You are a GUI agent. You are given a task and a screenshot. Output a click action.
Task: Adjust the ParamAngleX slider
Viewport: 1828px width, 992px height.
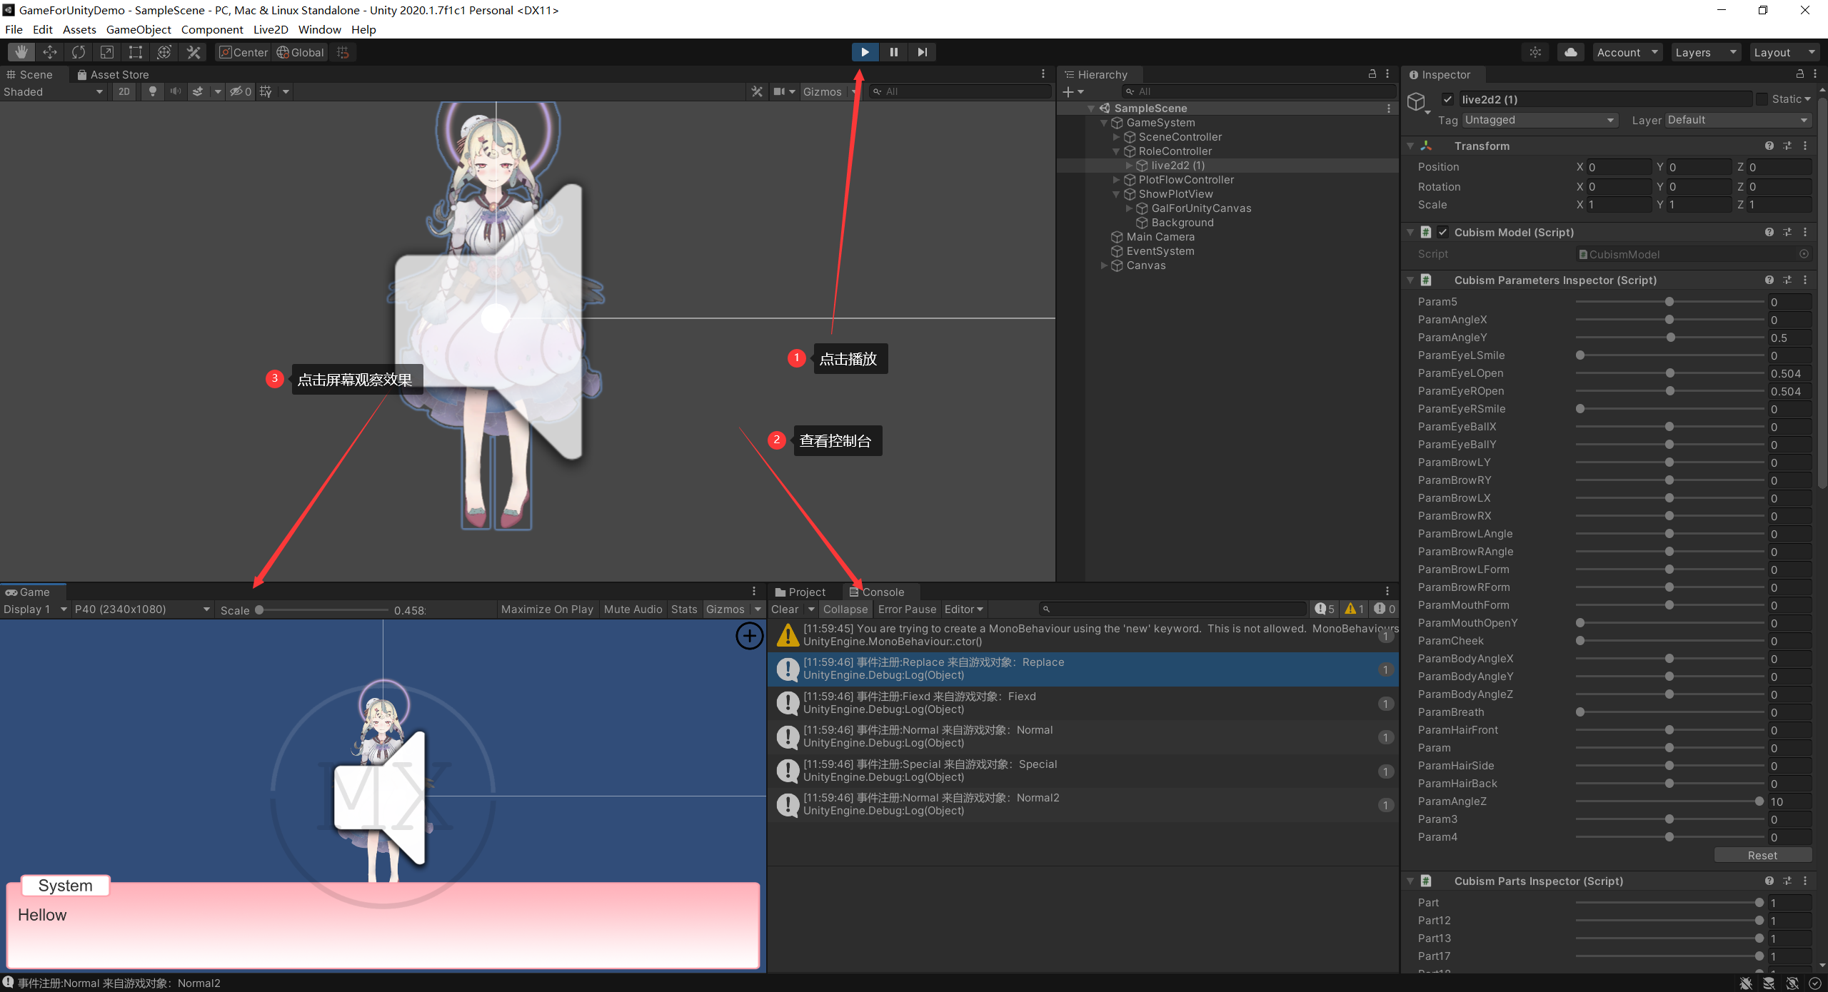click(x=1669, y=320)
